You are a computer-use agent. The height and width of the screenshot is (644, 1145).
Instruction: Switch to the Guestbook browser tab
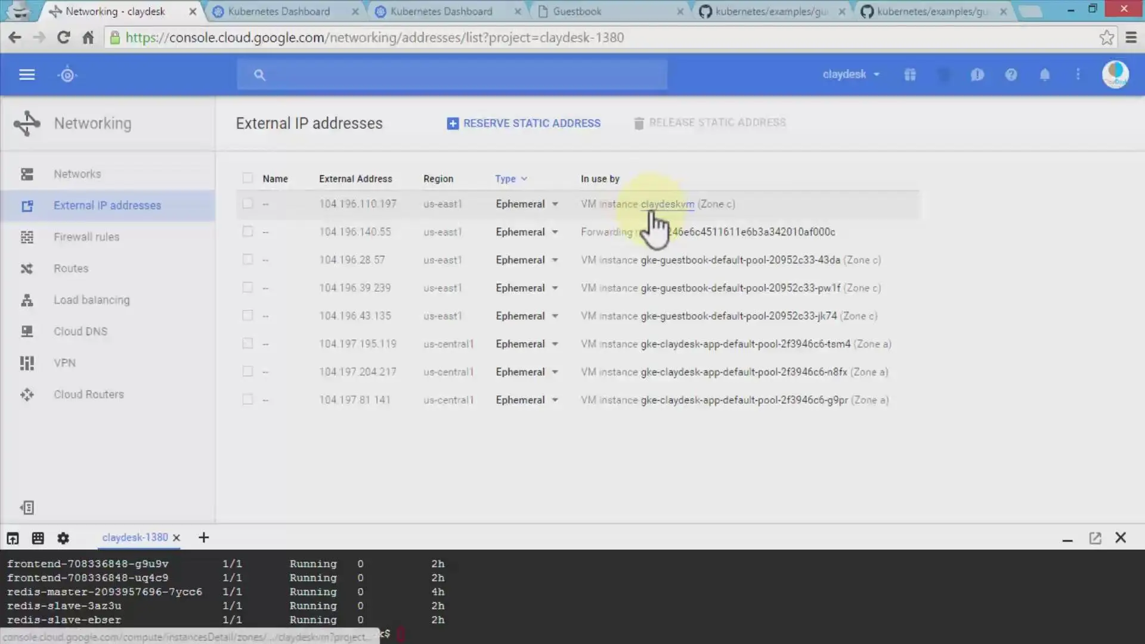point(608,11)
